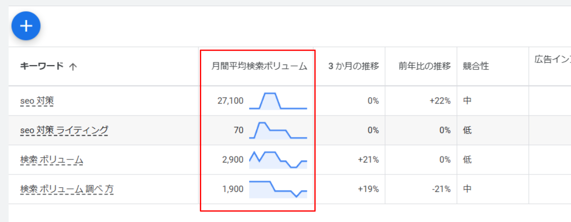The height and width of the screenshot is (222, 571).
Task: Click the 競合性 column header
Action: pyautogui.click(x=476, y=66)
